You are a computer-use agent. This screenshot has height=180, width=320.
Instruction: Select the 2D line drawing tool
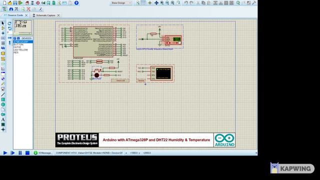[x=3, y=94]
